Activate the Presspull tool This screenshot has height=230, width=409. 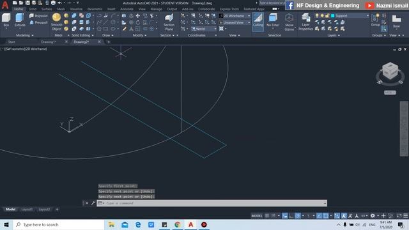pos(38,22)
